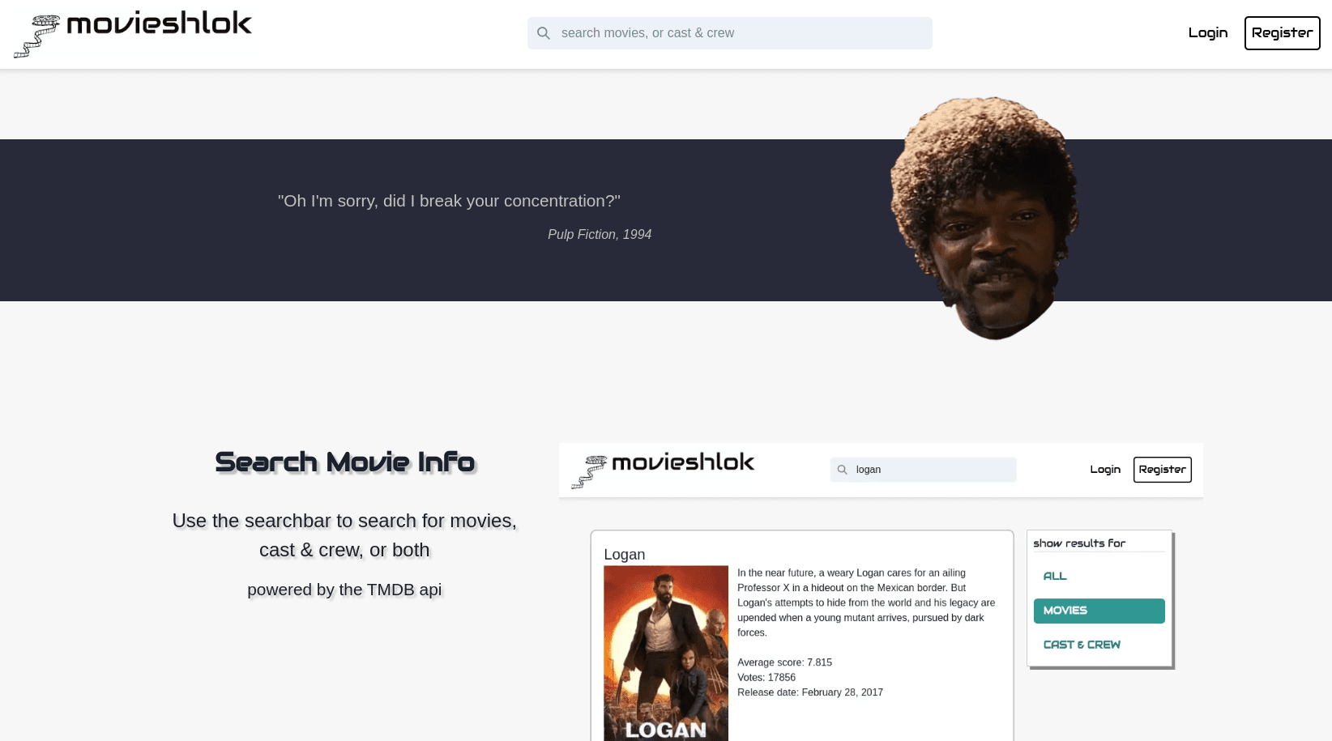Open the Login link in header
Viewport: 1332px width, 741px height.
tap(1207, 33)
